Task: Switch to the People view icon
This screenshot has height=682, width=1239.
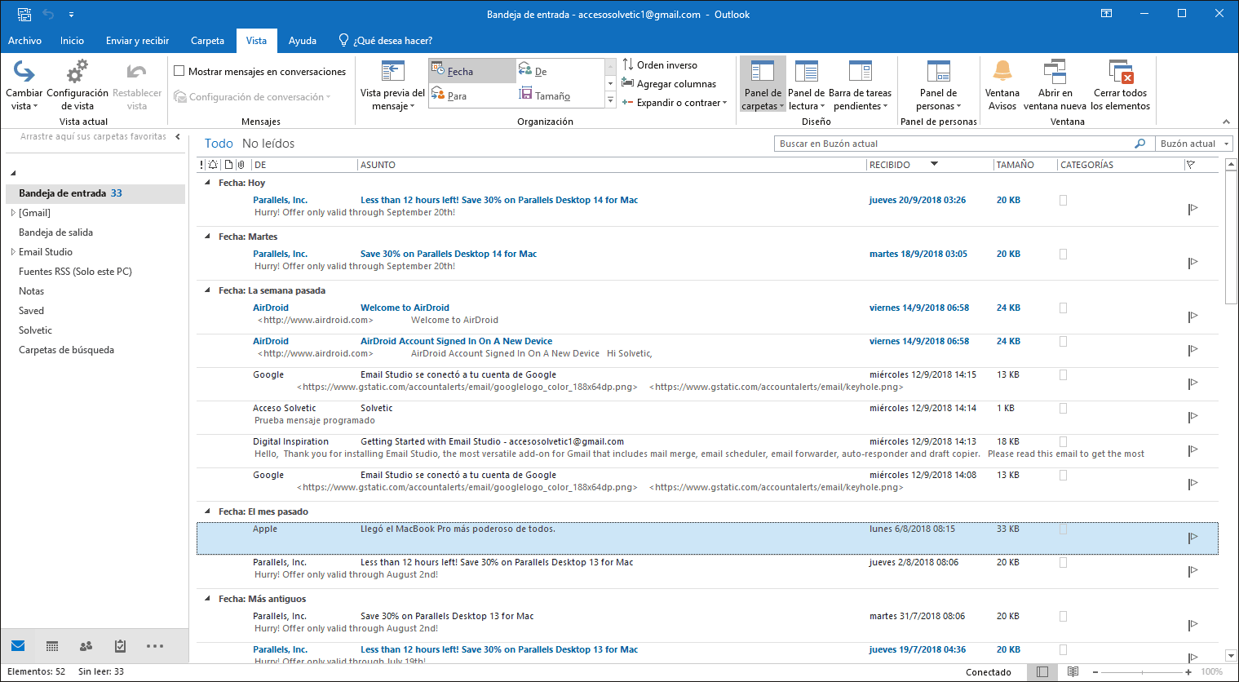Action: [85, 645]
